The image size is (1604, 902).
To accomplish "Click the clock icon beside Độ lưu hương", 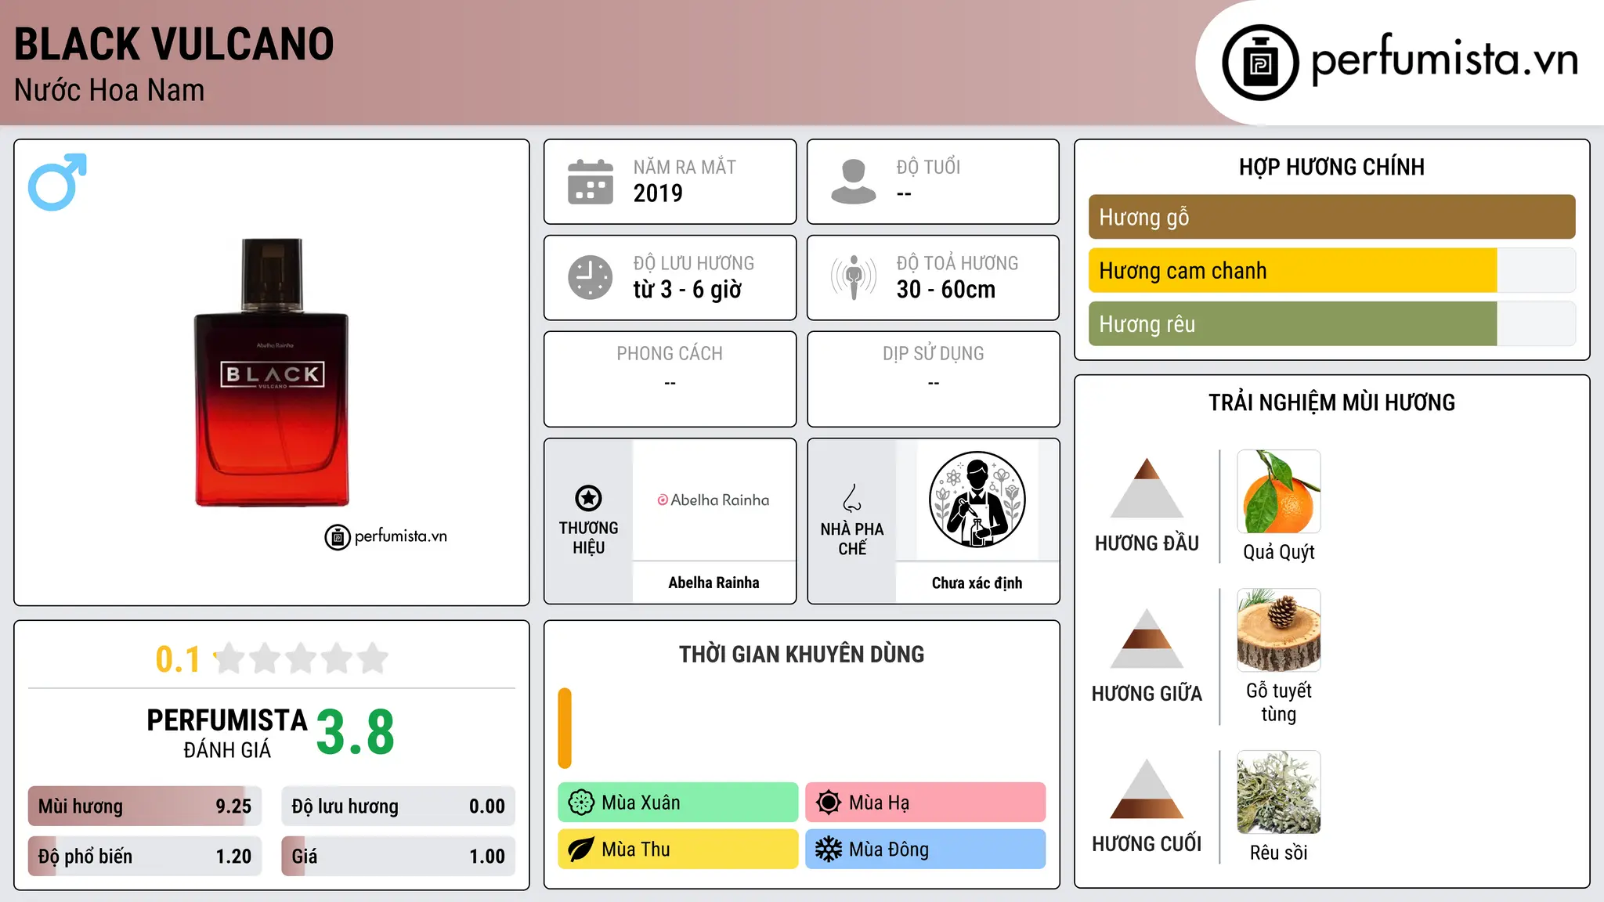I will pos(590,277).
